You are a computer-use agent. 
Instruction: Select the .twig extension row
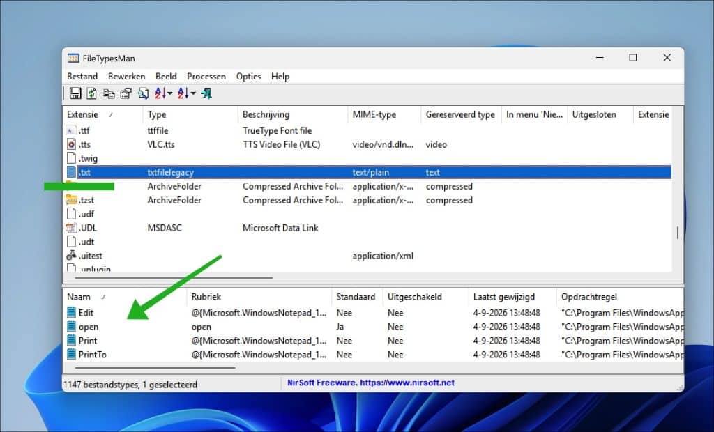(x=368, y=158)
